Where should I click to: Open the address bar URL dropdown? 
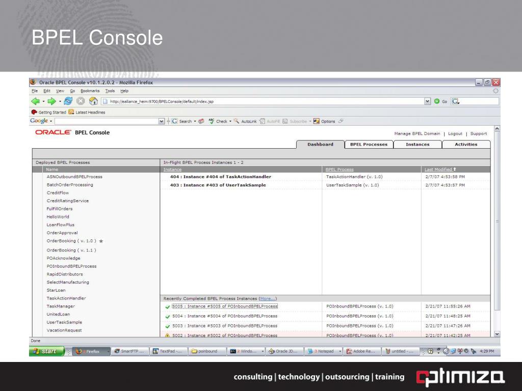tap(428, 101)
